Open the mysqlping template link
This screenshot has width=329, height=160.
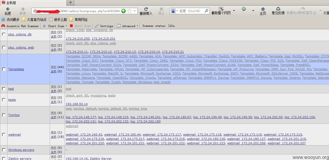coord(98,95)
